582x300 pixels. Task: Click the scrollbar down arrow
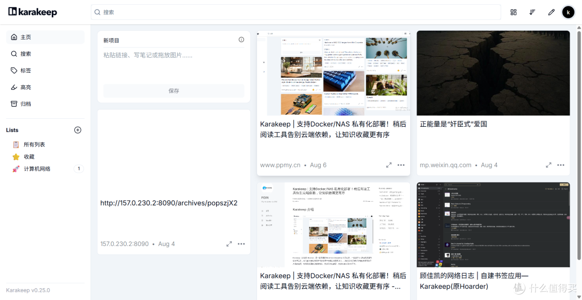click(x=579, y=297)
